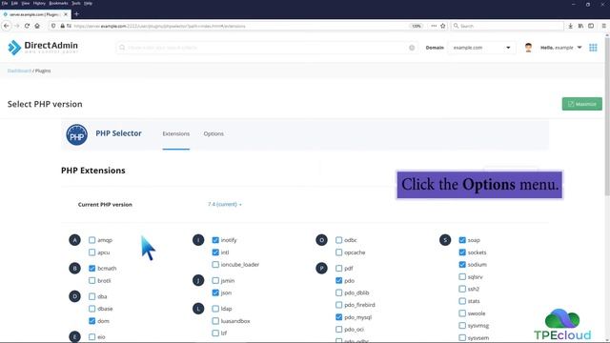Screen dimensions: 610x343
Task: Disable the bcmath extension checkbox
Action: tap(91, 269)
